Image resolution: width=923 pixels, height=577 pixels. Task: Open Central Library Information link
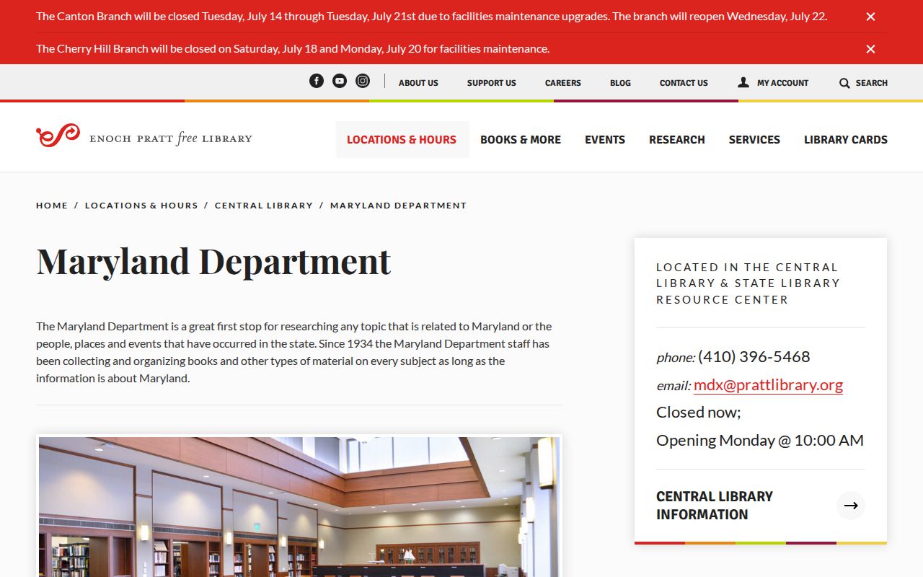coord(715,506)
